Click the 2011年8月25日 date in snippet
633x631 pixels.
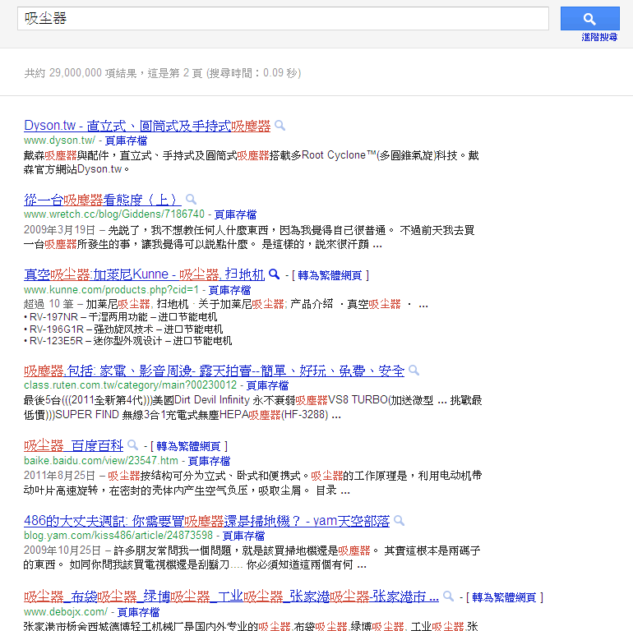coord(59,476)
